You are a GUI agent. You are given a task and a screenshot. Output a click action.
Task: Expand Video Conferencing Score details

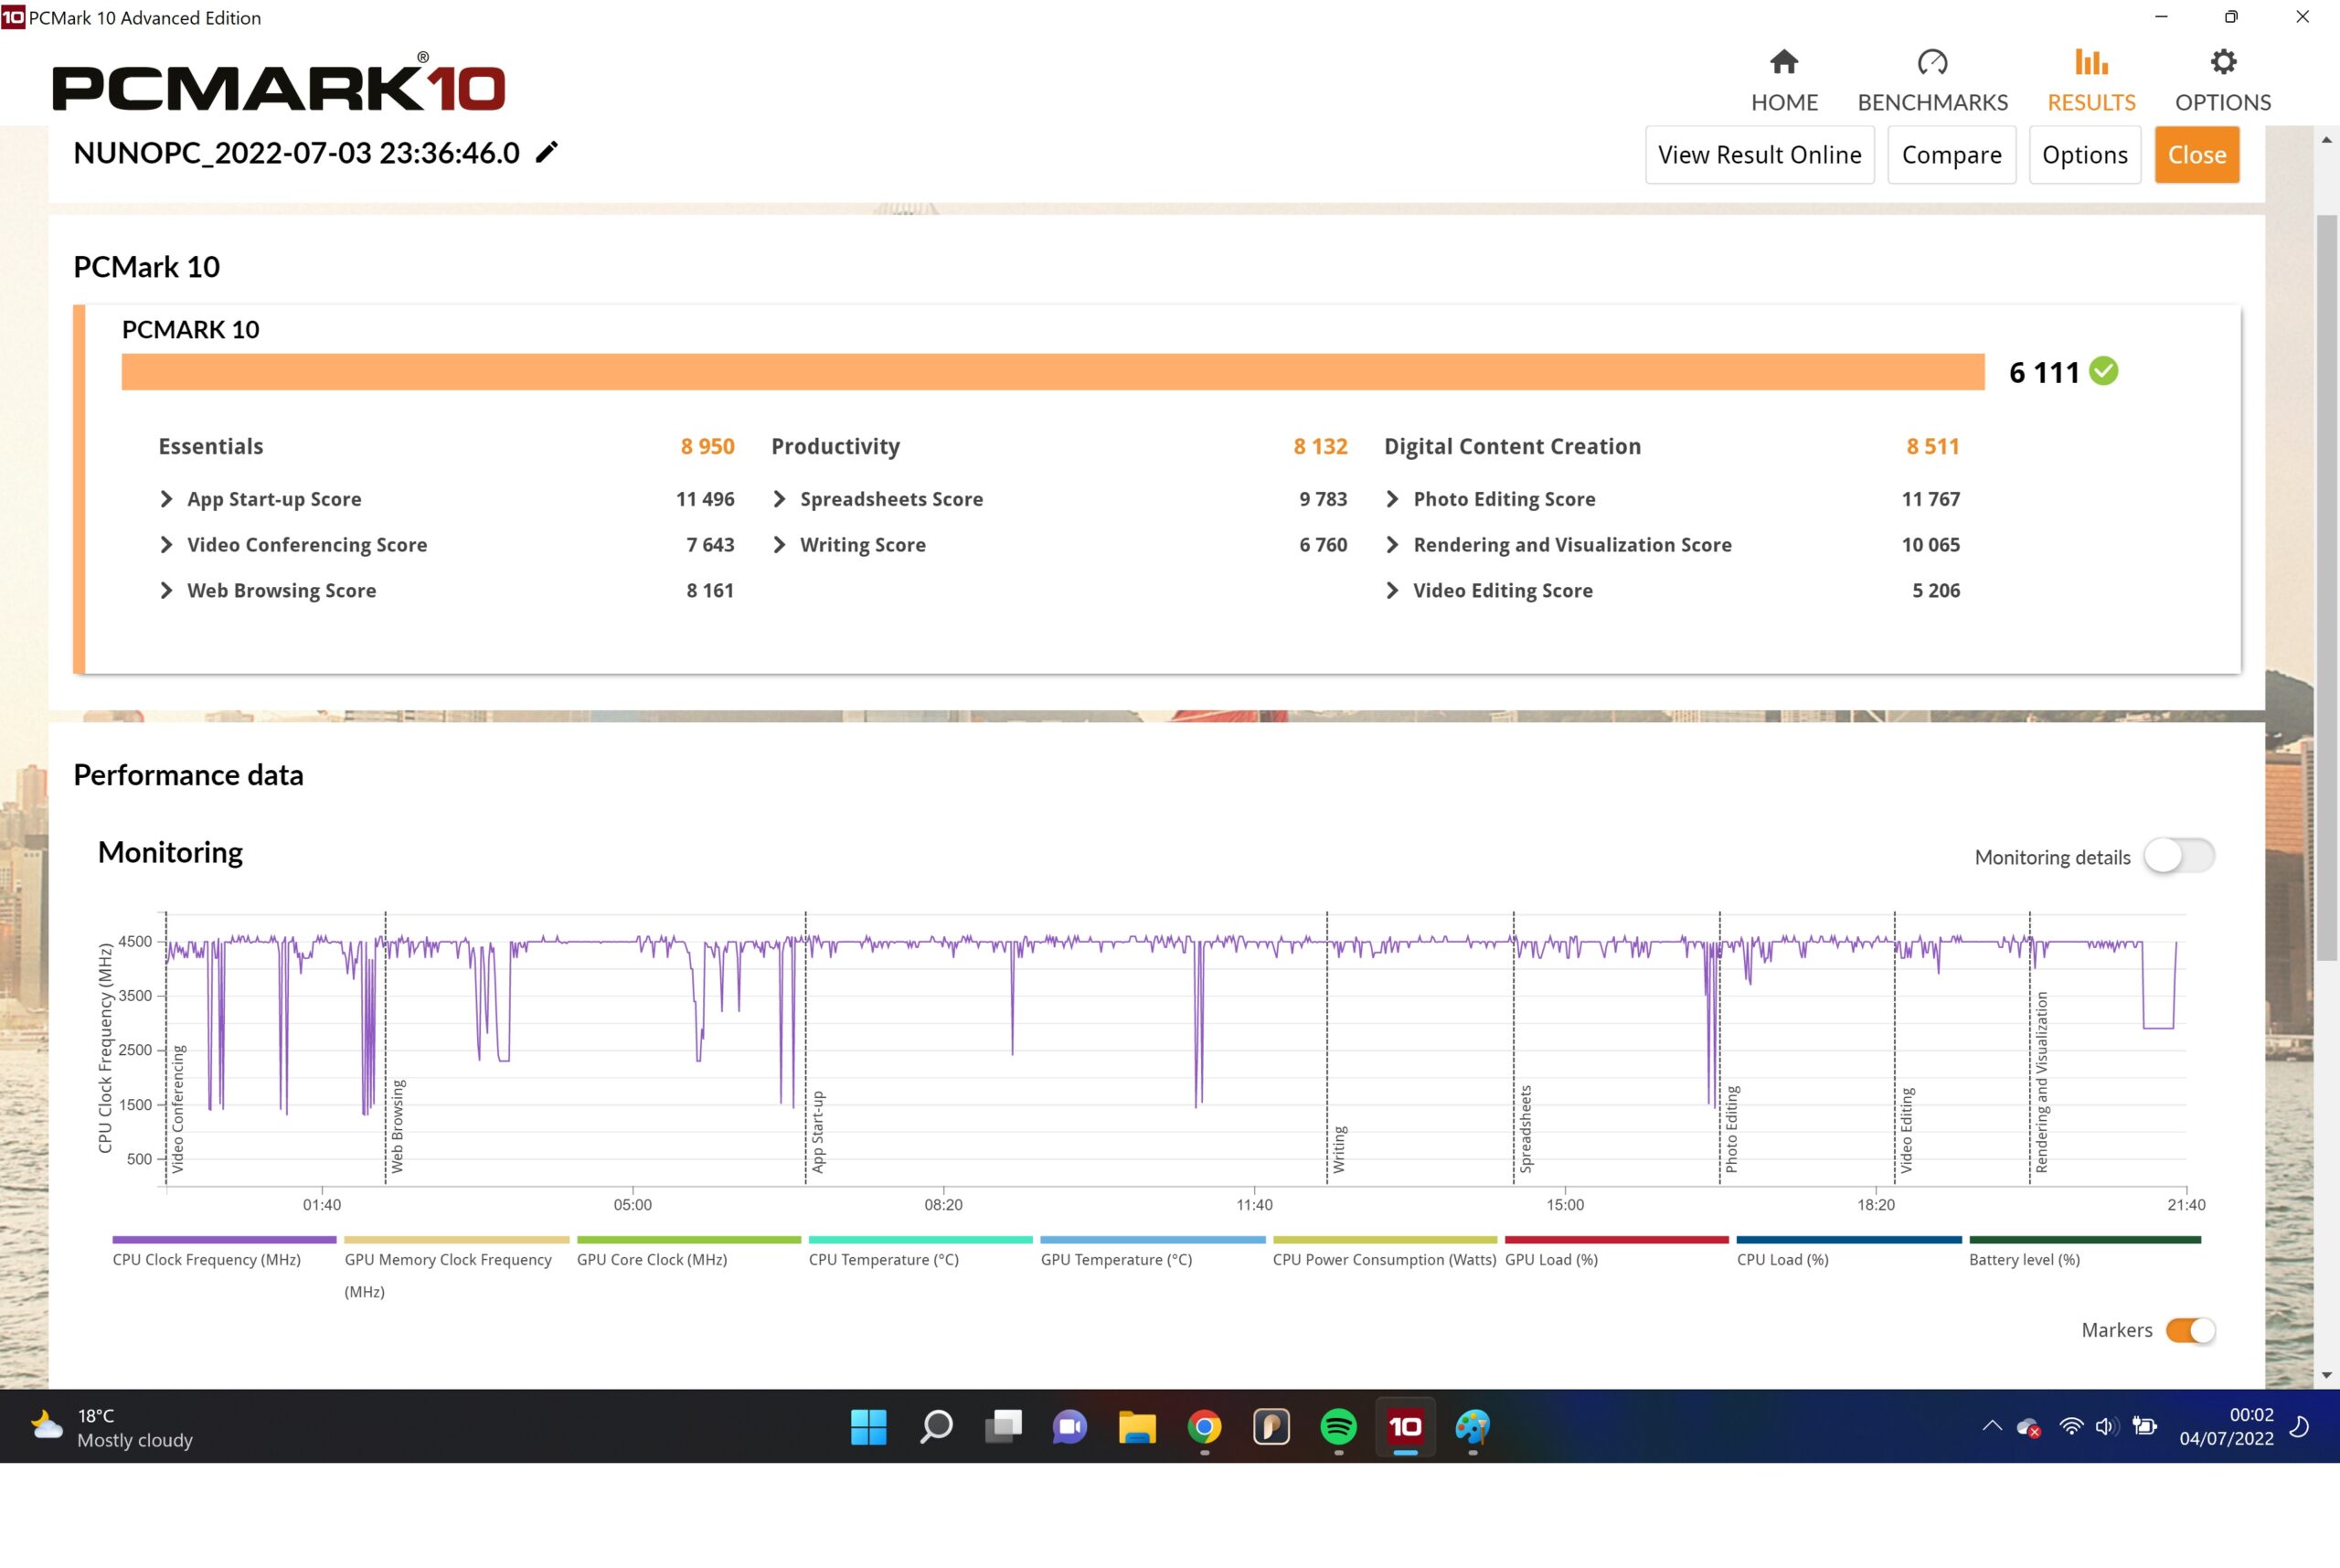pos(166,545)
